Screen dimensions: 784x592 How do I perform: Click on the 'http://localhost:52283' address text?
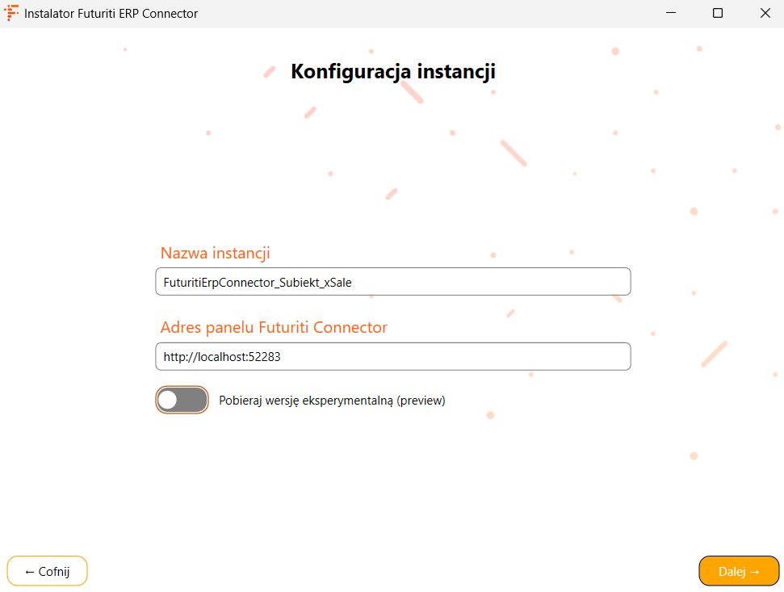pos(222,357)
